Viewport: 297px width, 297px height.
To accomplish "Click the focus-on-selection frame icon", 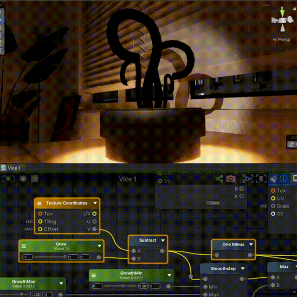I will 261,179.
